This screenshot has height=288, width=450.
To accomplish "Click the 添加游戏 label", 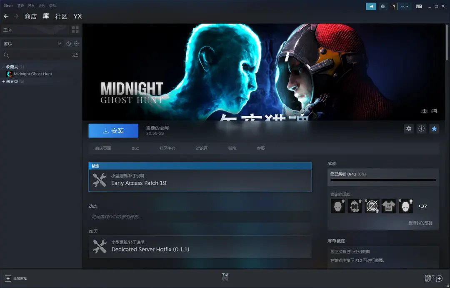I will pos(20,278).
